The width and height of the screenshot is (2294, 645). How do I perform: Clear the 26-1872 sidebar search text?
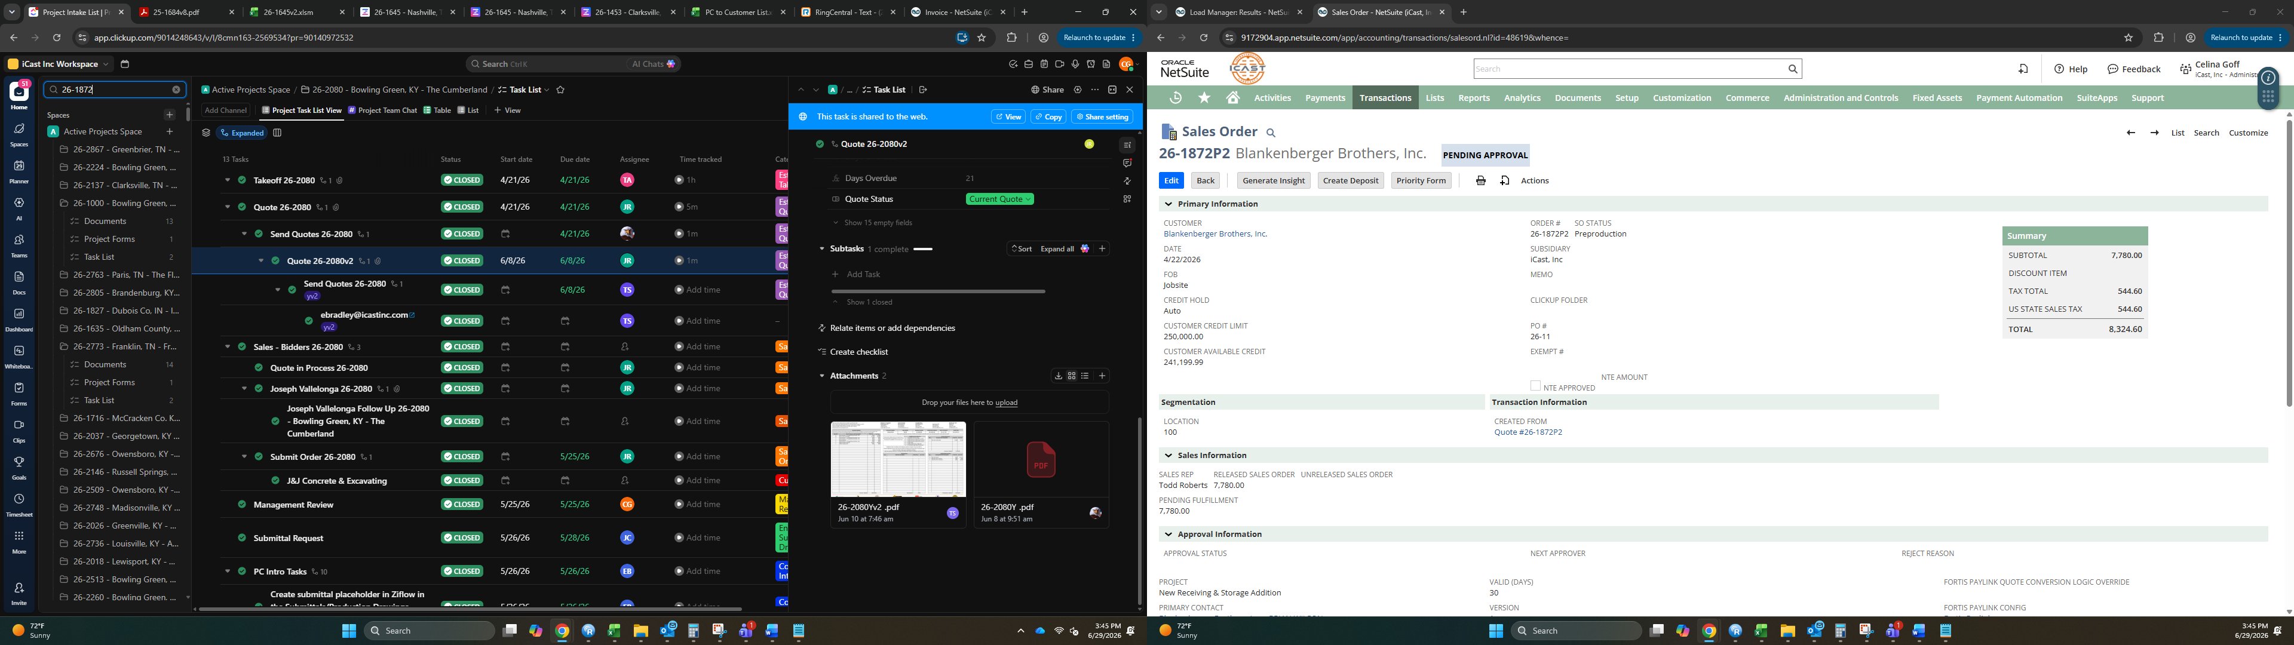[x=176, y=90]
